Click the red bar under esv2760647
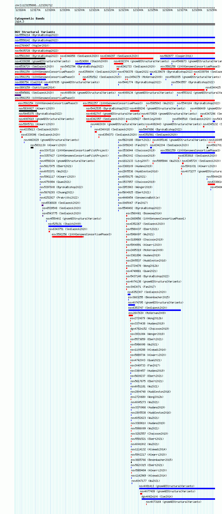The height and width of the screenshot is (514, 222). point(115,48)
